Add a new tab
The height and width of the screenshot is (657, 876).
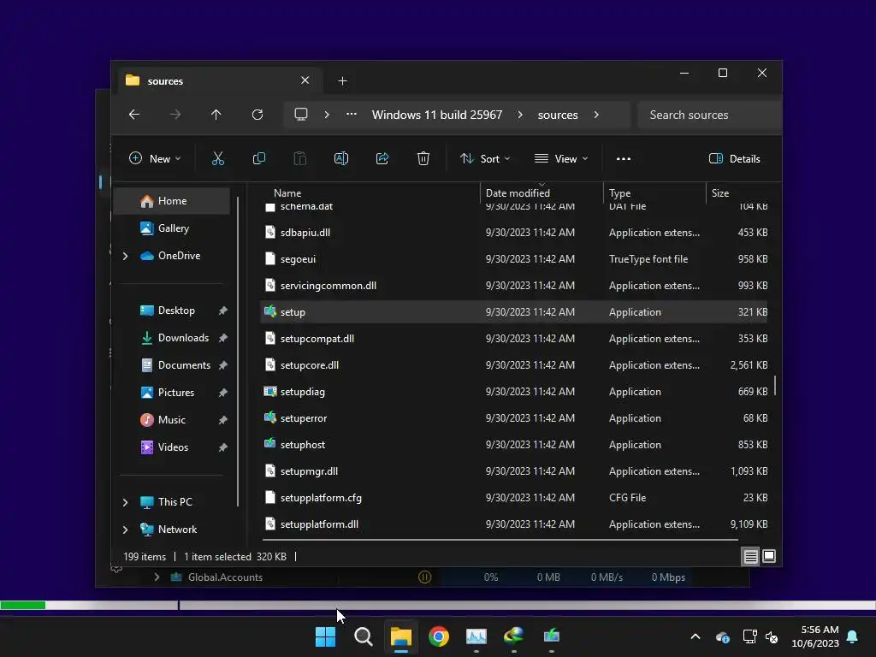coord(342,81)
